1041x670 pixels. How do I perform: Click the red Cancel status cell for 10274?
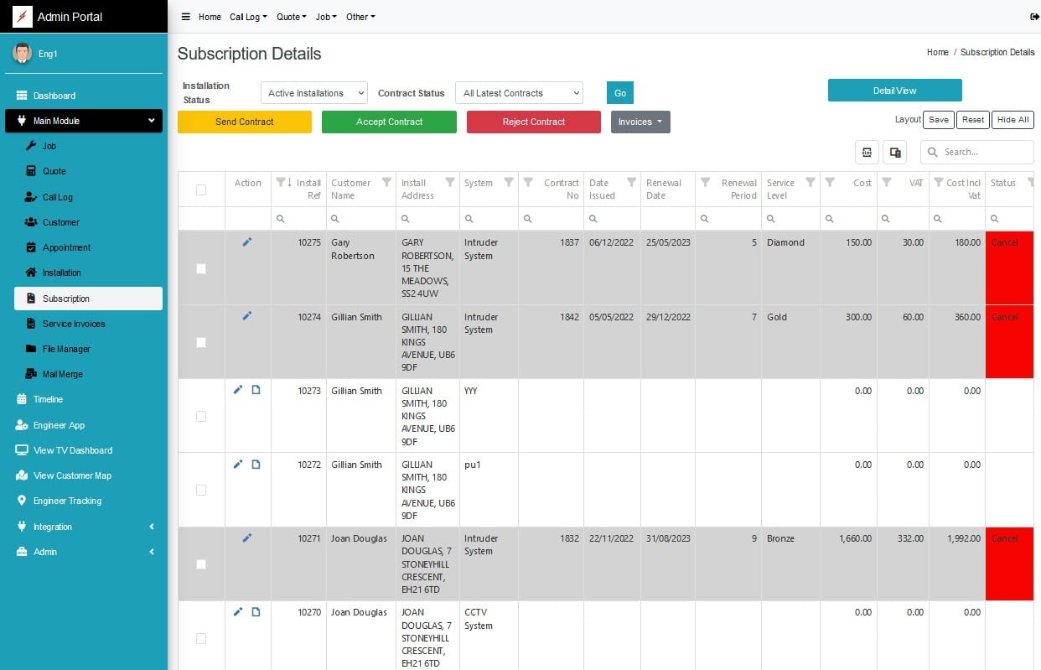pos(1009,341)
